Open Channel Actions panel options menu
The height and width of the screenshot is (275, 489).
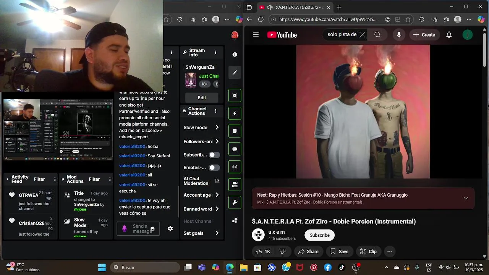click(x=215, y=111)
